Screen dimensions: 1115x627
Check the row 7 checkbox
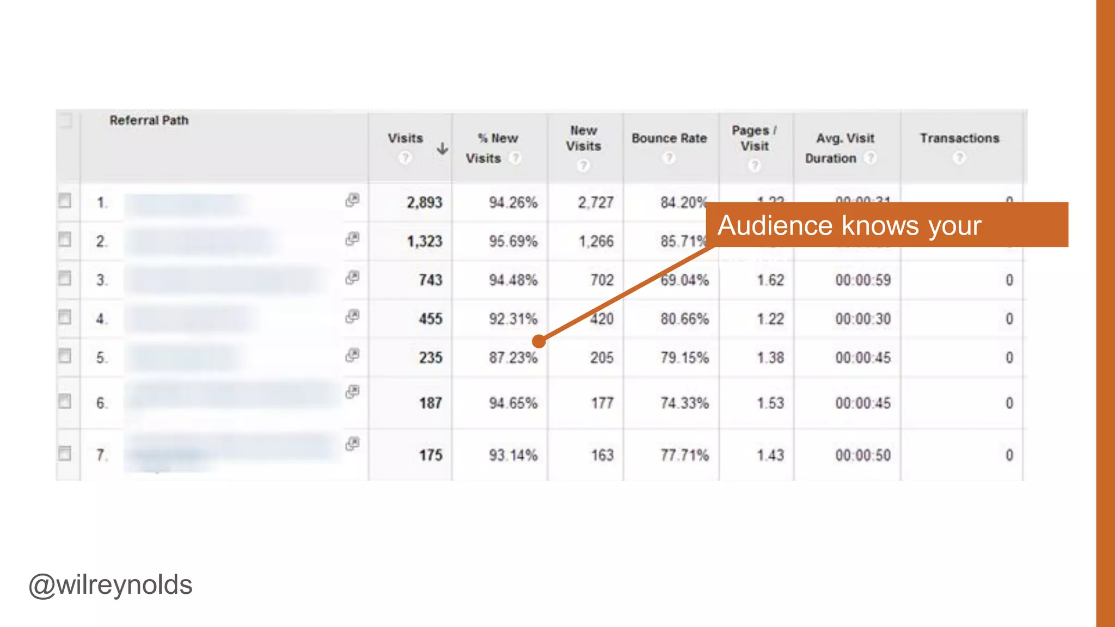click(65, 453)
